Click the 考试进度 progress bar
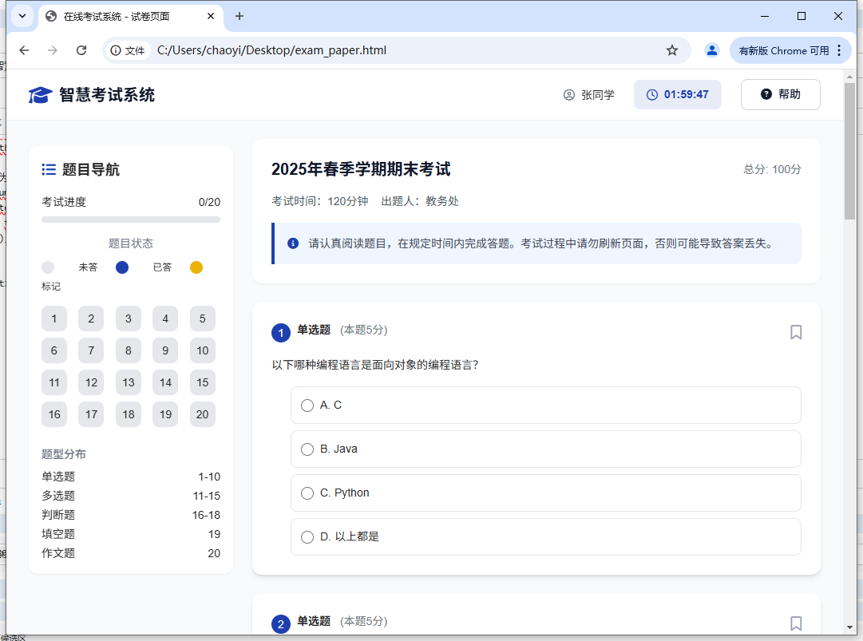The image size is (863, 641). pyautogui.click(x=131, y=220)
